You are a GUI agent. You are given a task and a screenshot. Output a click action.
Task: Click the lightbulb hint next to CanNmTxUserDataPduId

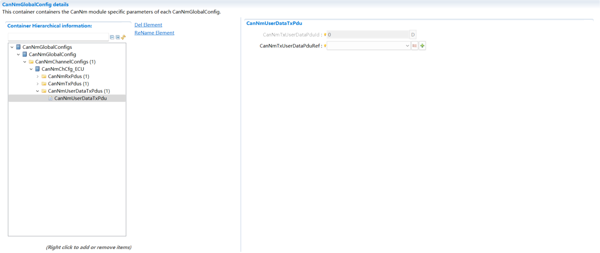click(325, 35)
